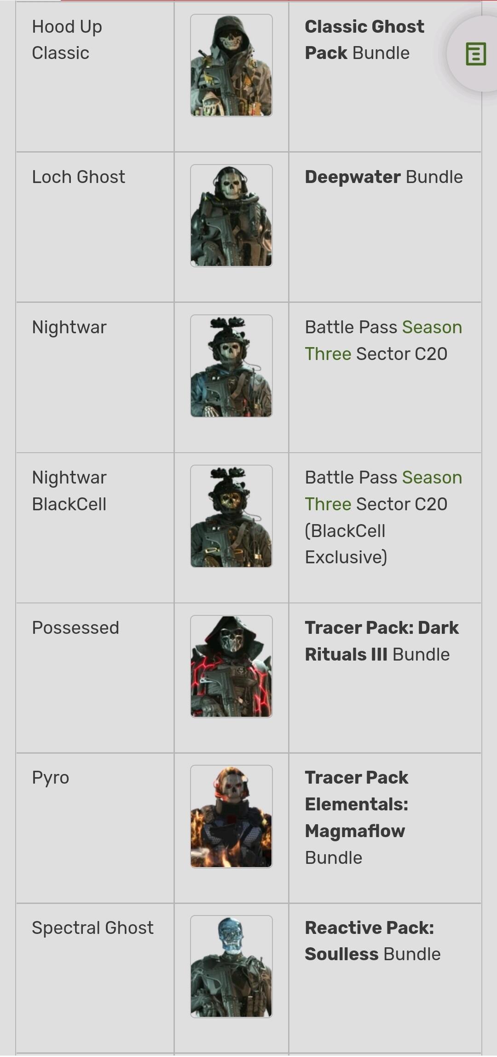497x1057 pixels.
Task: Click the Pyro skin name
Action: 51,778
